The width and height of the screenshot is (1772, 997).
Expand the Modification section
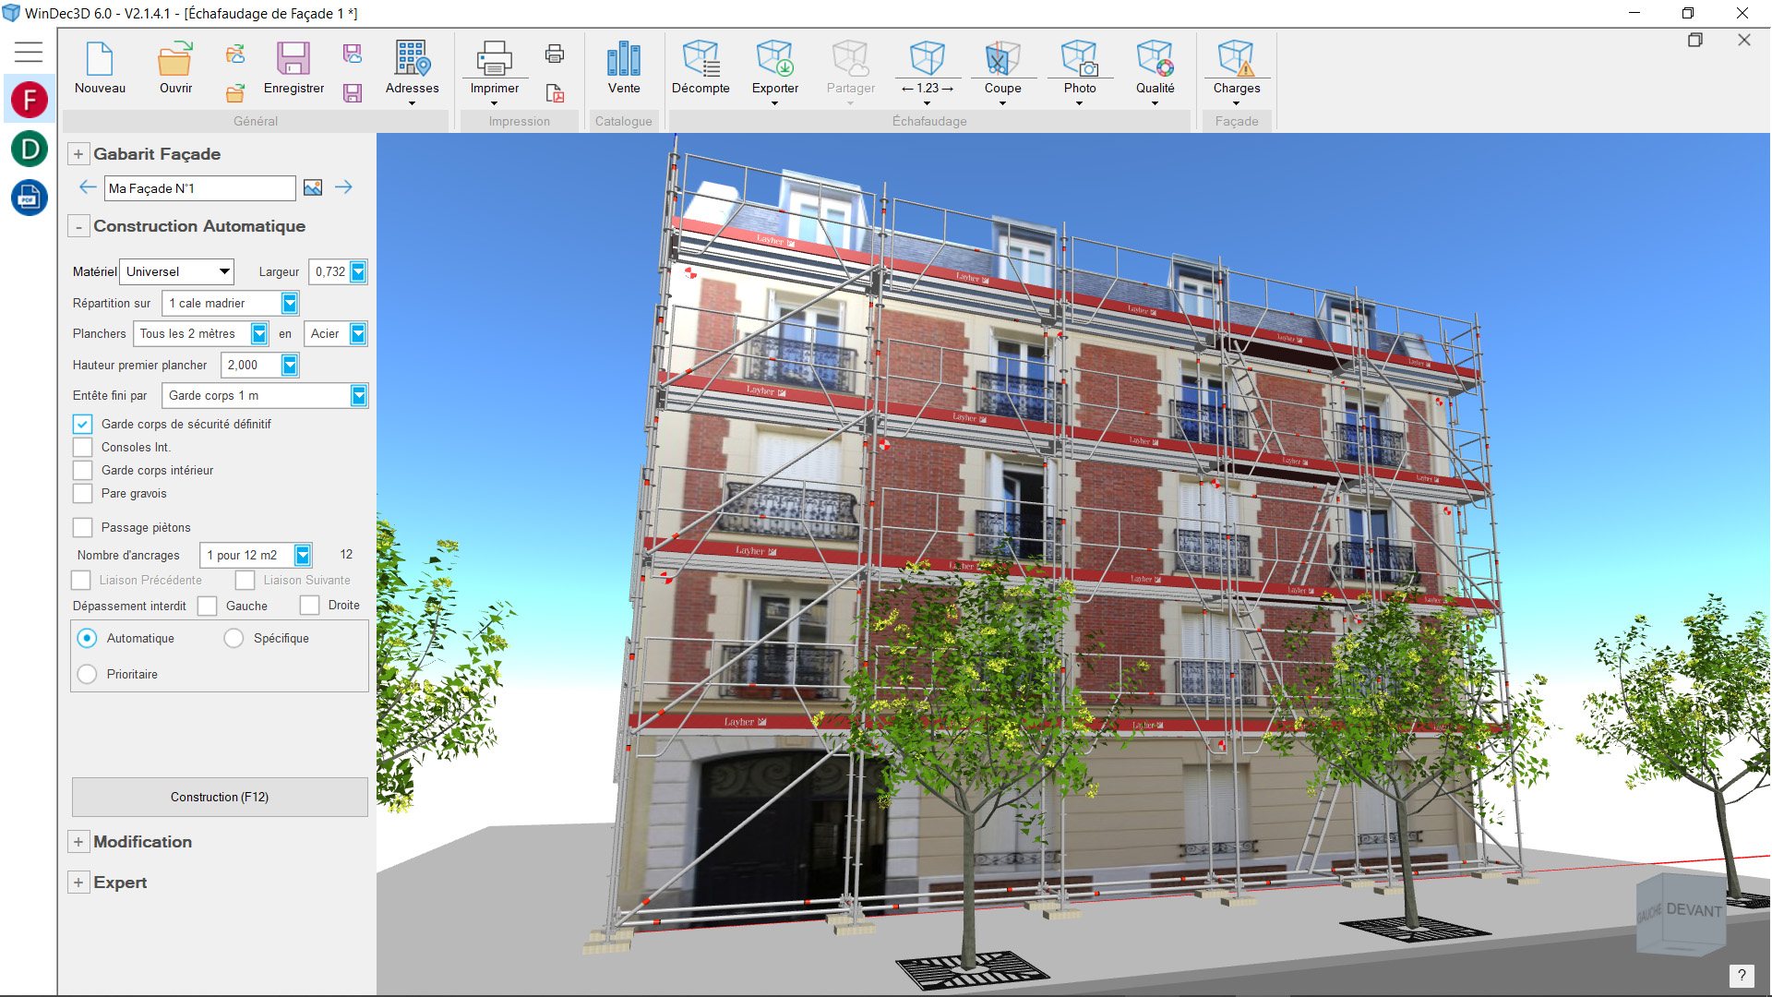pos(78,842)
